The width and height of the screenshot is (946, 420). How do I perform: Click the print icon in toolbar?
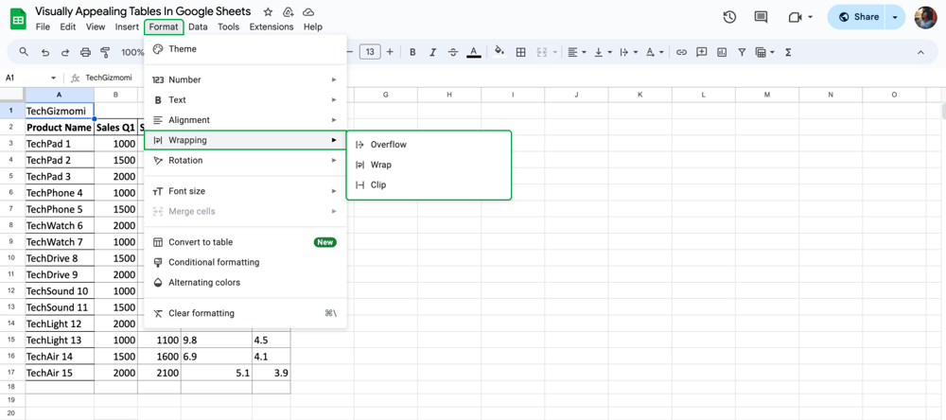coord(85,52)
